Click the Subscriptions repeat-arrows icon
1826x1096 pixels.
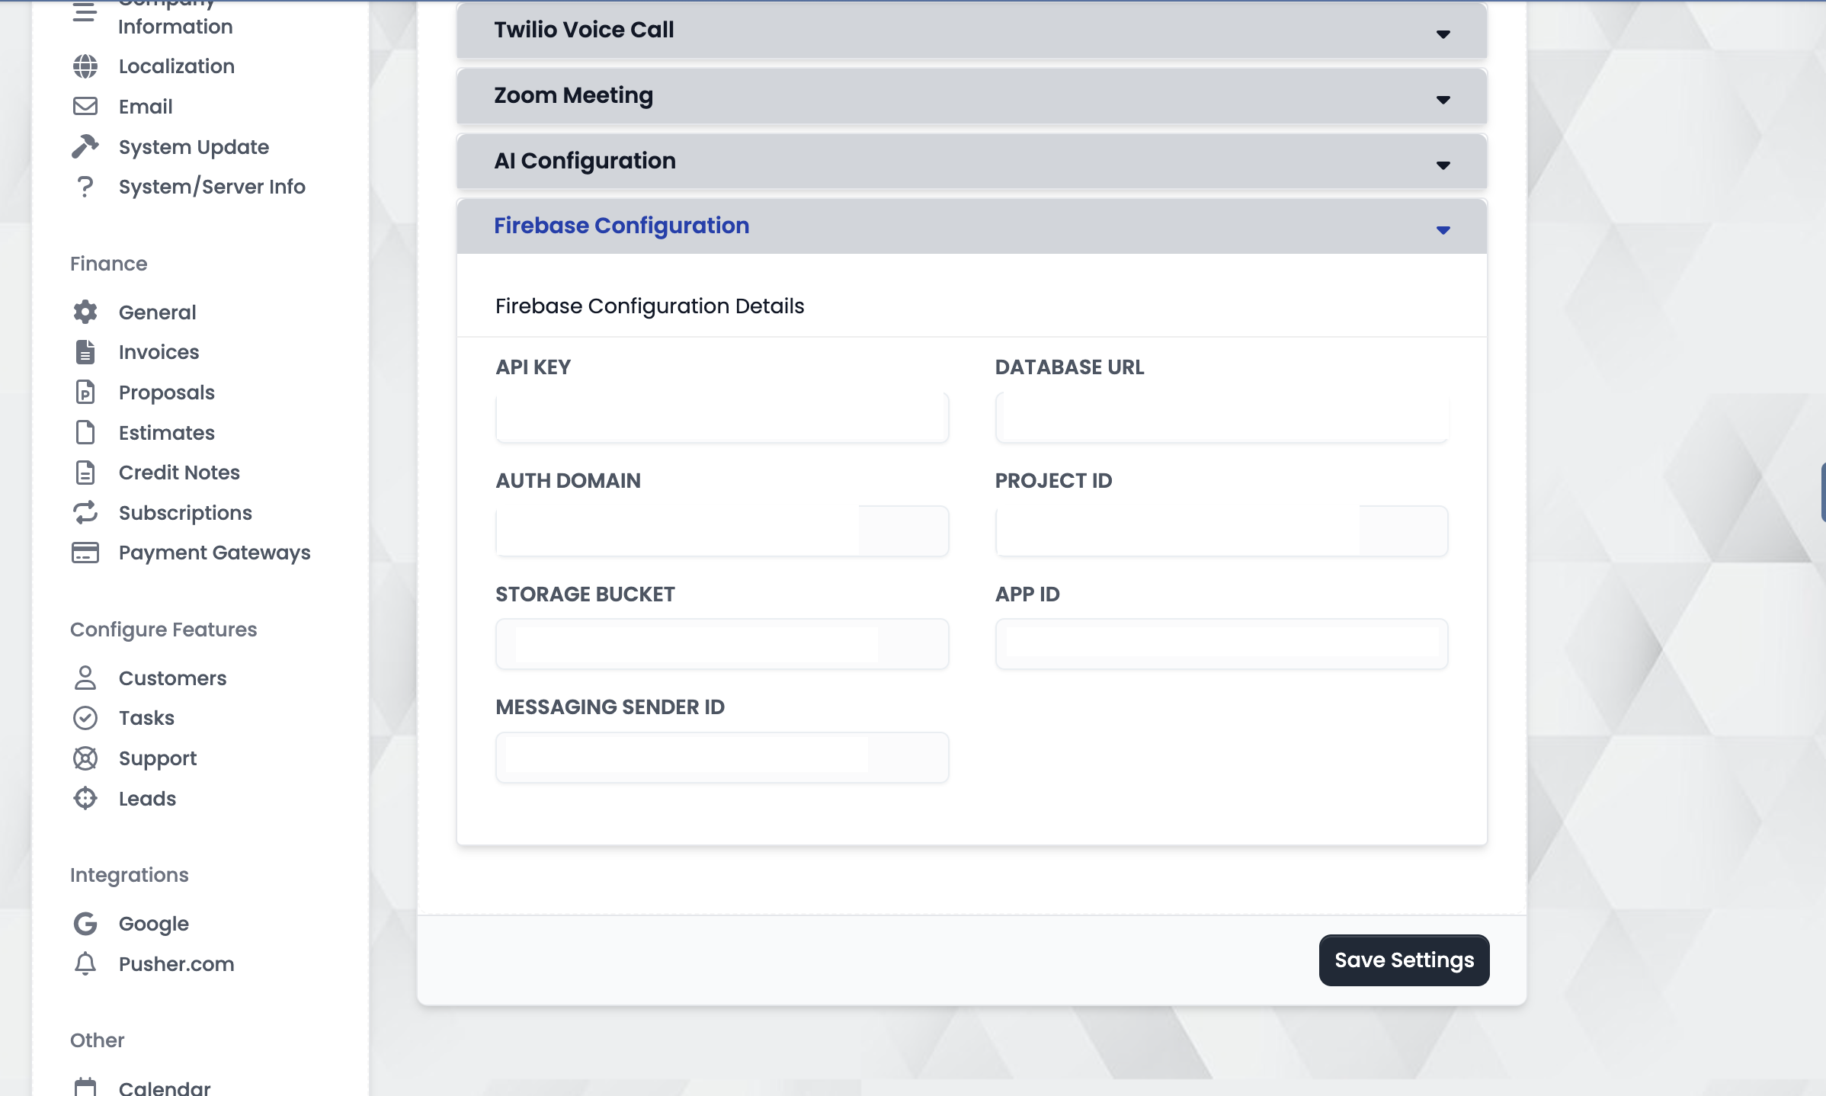(85, 512)
